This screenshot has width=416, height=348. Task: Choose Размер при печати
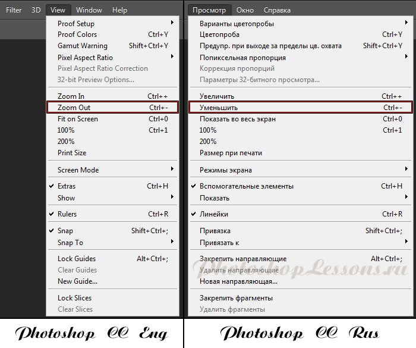point(300,153)
